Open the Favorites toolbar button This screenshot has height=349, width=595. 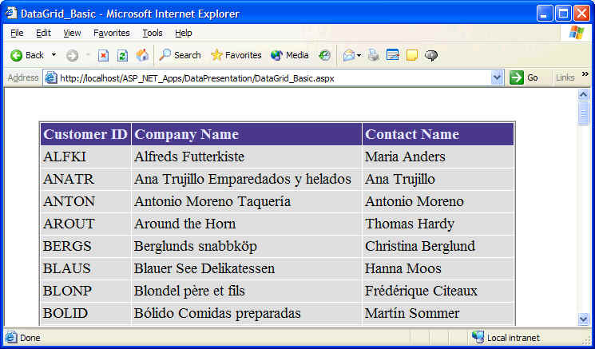point(236,55)
